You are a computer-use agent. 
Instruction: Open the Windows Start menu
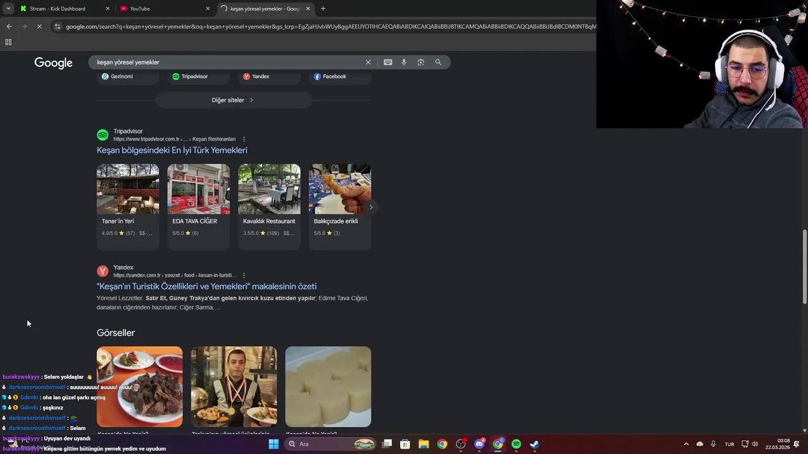[273, 444]
